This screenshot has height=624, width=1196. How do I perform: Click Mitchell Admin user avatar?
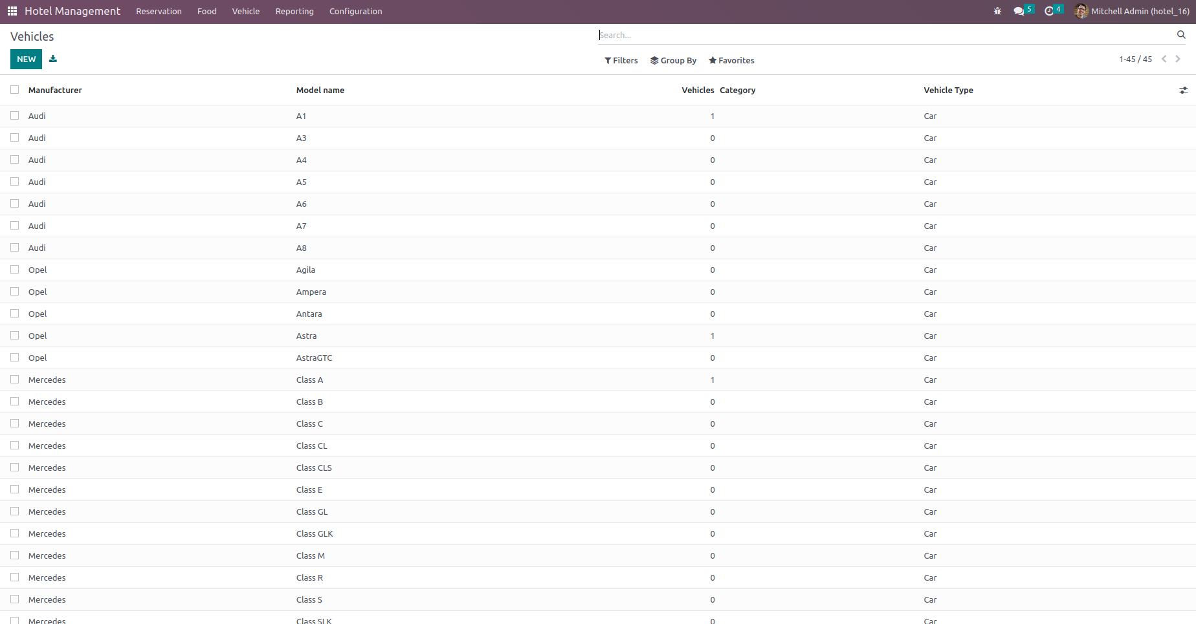pos(1081,11)
